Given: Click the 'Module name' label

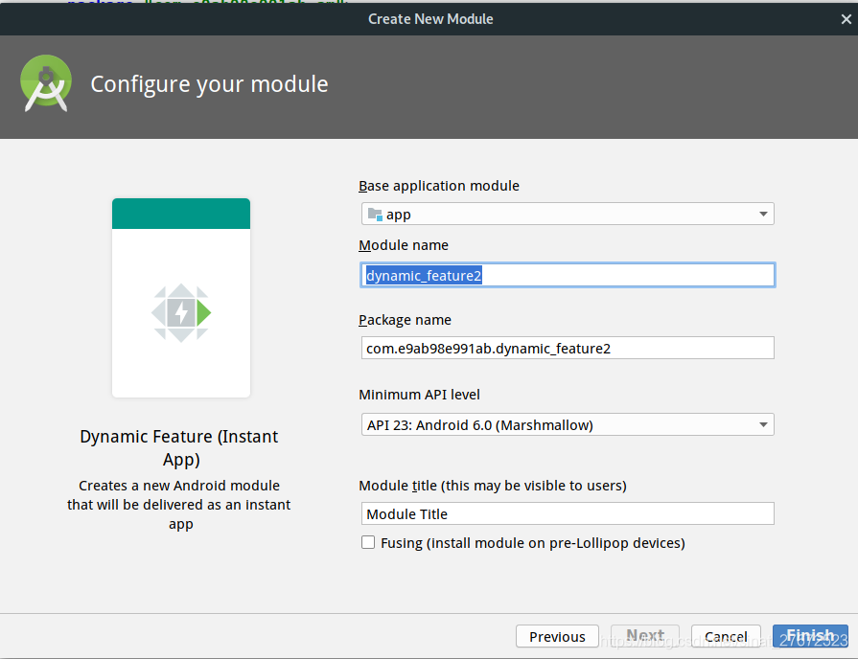Looking at the screenshot, I should click(x=404, y=245).
